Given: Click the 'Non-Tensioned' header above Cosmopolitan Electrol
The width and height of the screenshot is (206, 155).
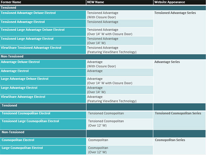Looking at the screenshot, I should [x=43, y=133].
